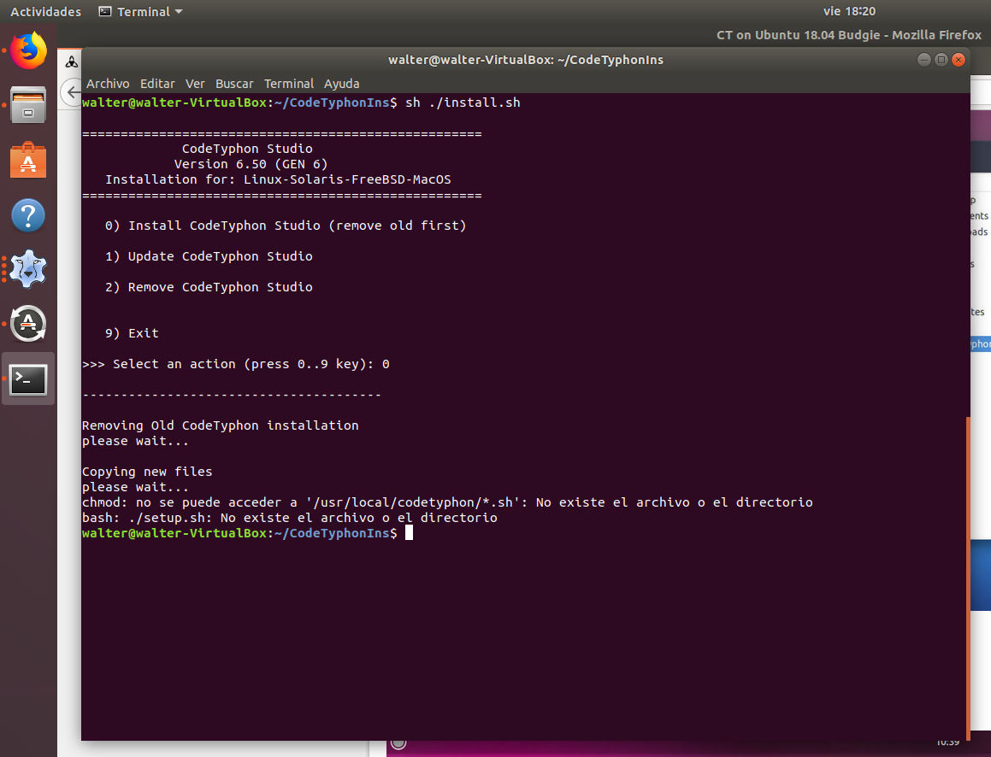The image size is (991, 757).
Task: Open the Files manager dock icon
Action: click(28, 105)
